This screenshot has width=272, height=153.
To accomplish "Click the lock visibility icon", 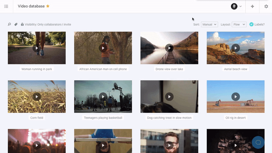I will (22, 24).
